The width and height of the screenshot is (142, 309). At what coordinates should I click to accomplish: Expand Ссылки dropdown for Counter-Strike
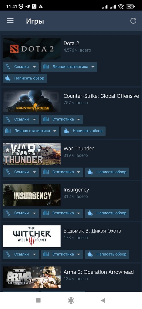pos(21,119)
